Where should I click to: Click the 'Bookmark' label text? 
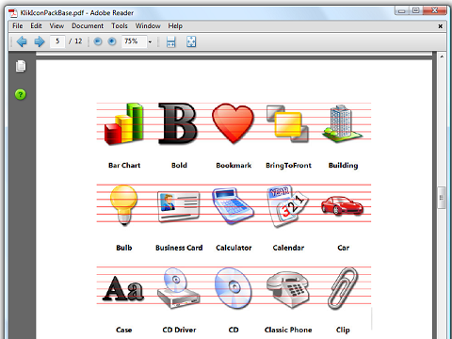(x=234, y=166)
